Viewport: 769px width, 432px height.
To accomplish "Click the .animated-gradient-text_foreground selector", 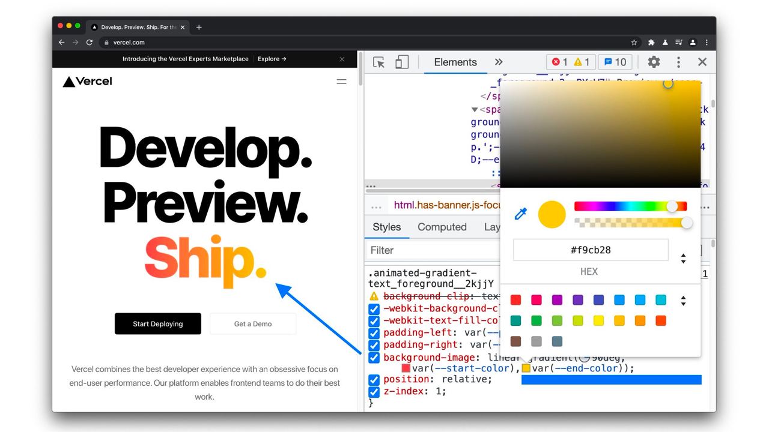I will click(x=431, y=278).
